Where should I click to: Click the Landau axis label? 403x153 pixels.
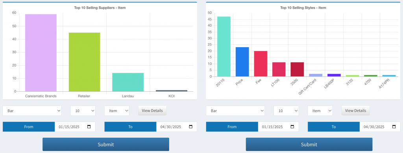point(128,96)
